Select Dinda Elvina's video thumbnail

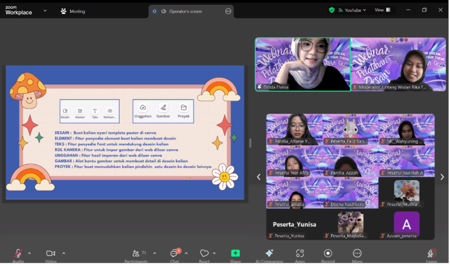[x=303, y=64]
